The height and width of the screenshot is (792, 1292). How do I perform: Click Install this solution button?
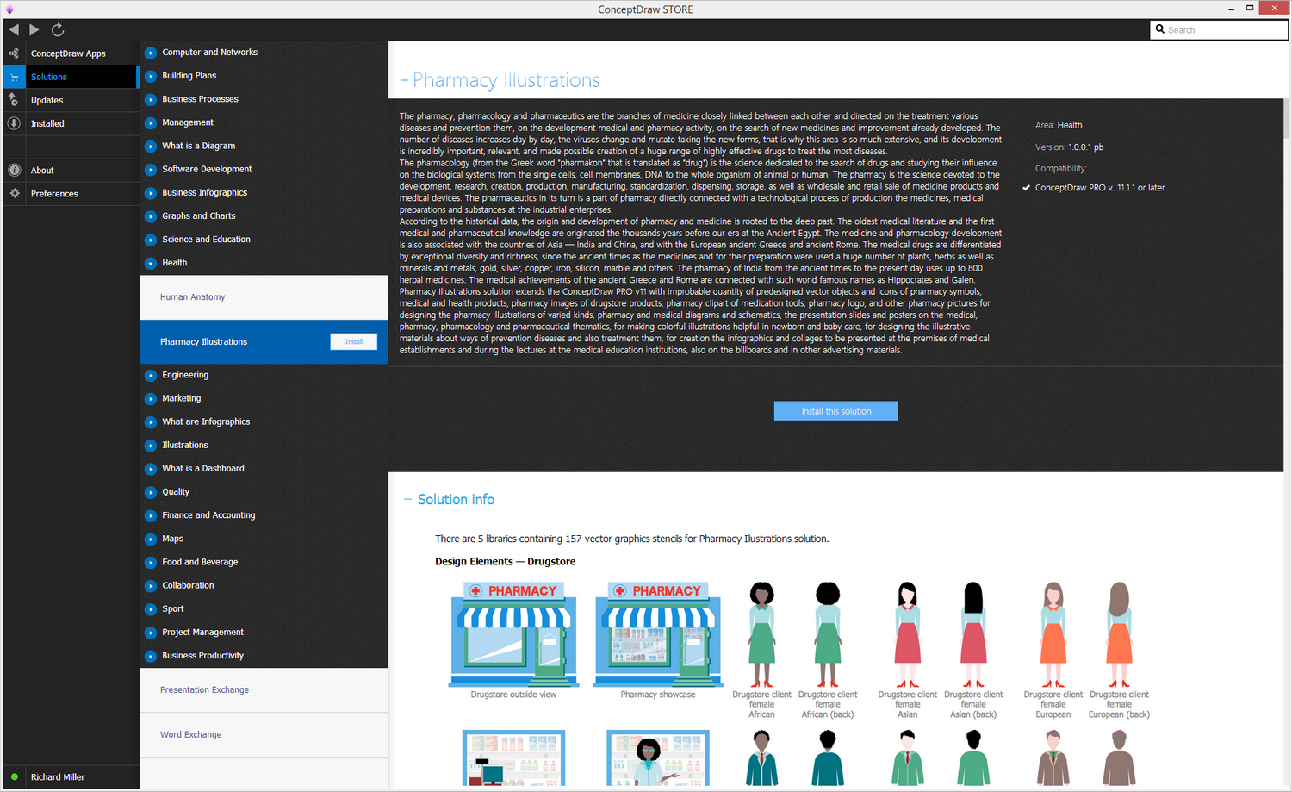(835, 411)
